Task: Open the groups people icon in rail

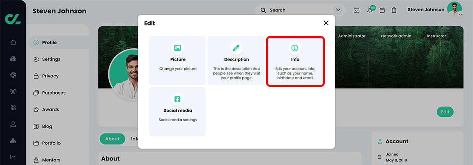Action: click(x=13, y=91)
